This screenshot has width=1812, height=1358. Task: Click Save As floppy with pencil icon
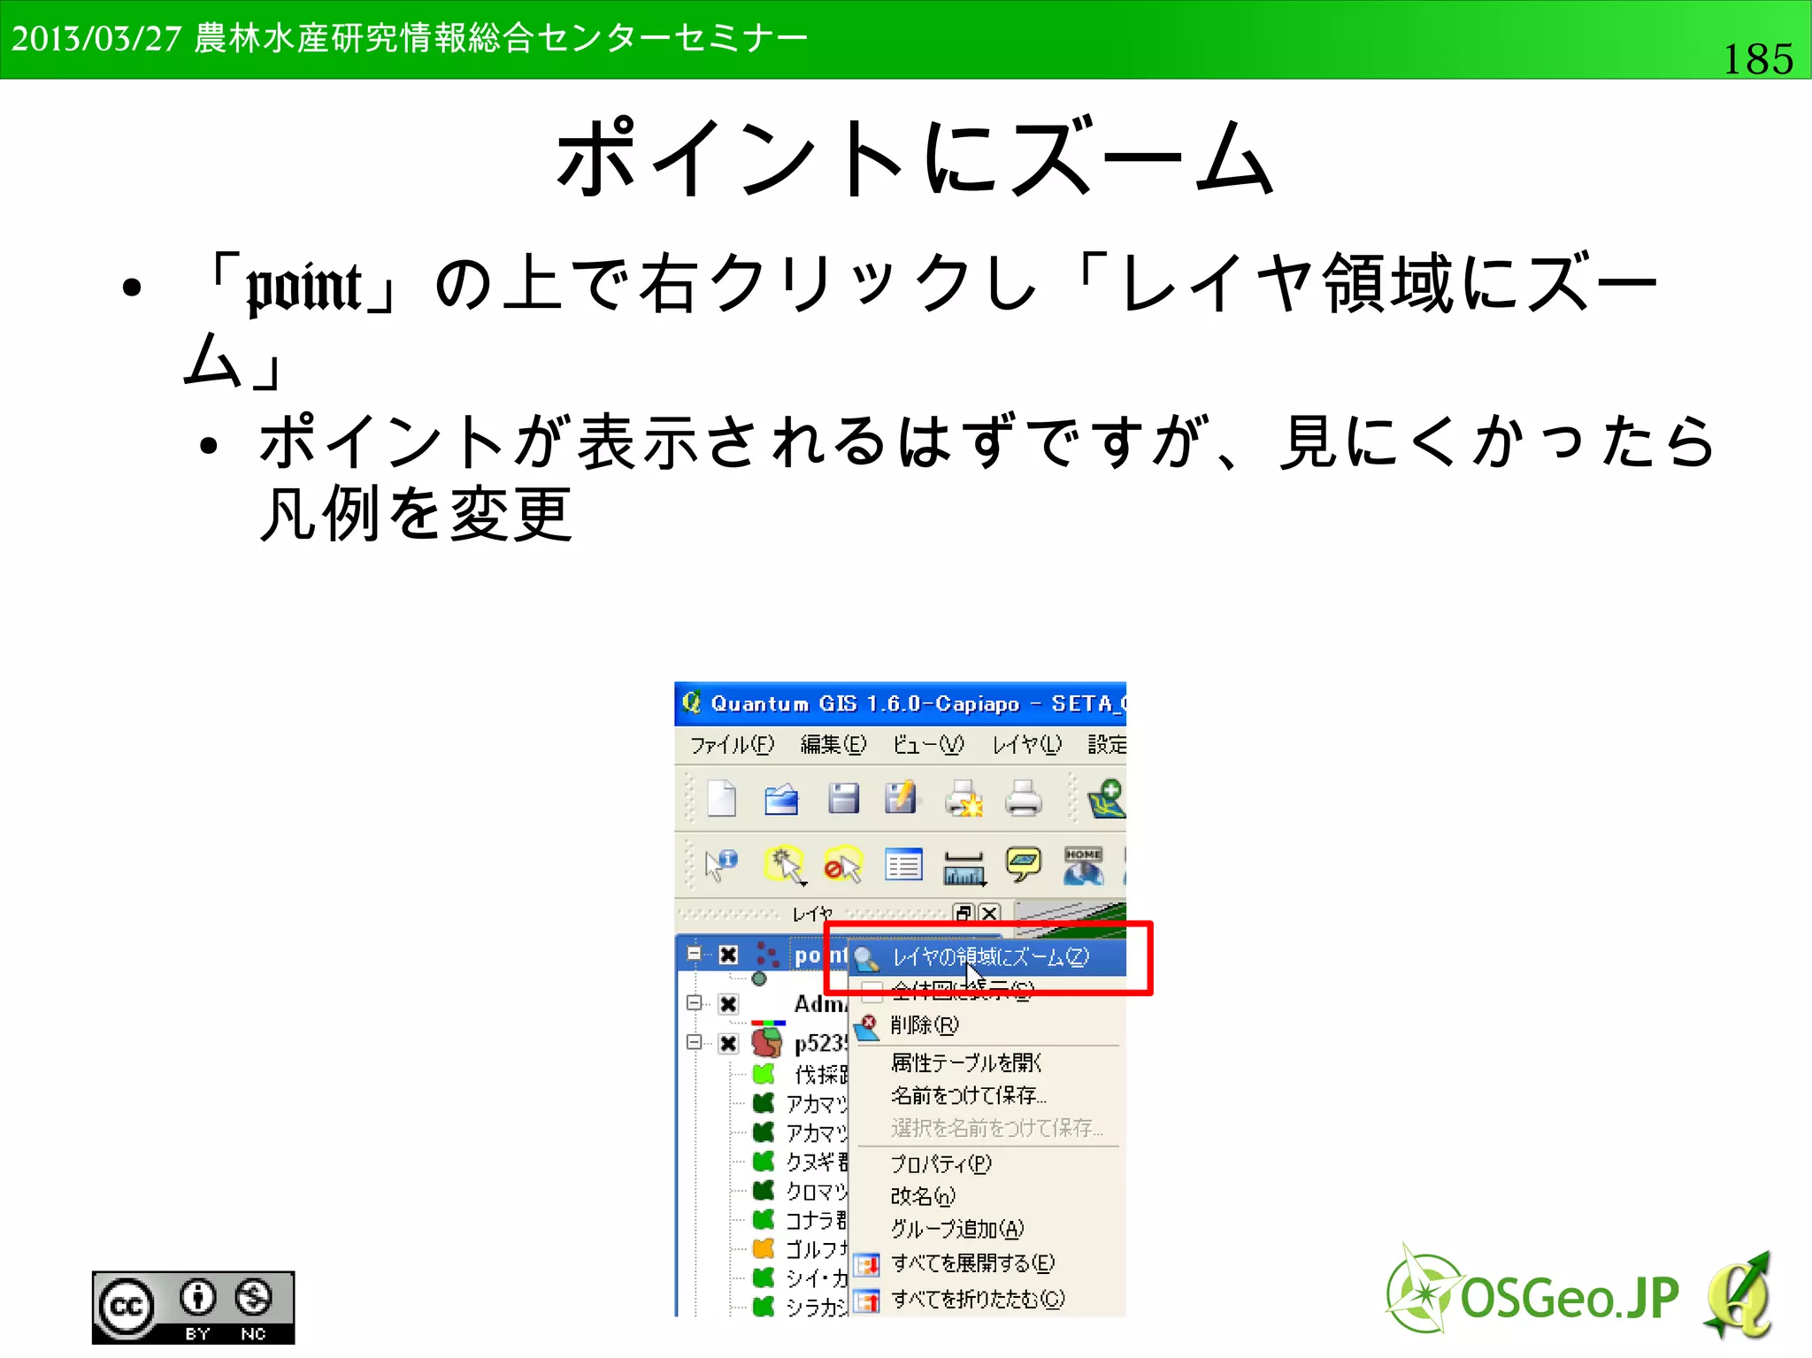point(901,797)
